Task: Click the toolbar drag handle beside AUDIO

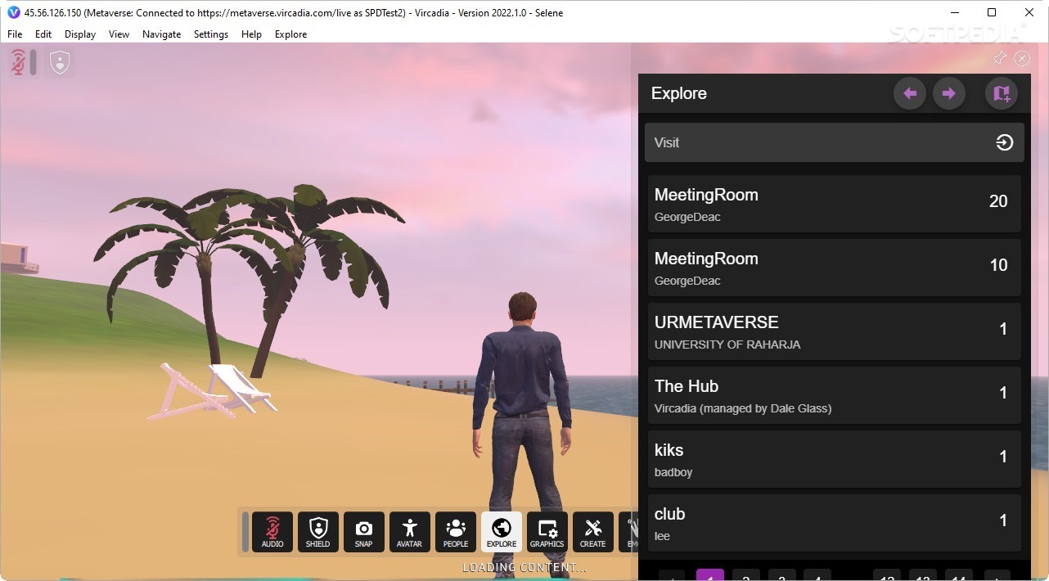Action: point(245,532)
